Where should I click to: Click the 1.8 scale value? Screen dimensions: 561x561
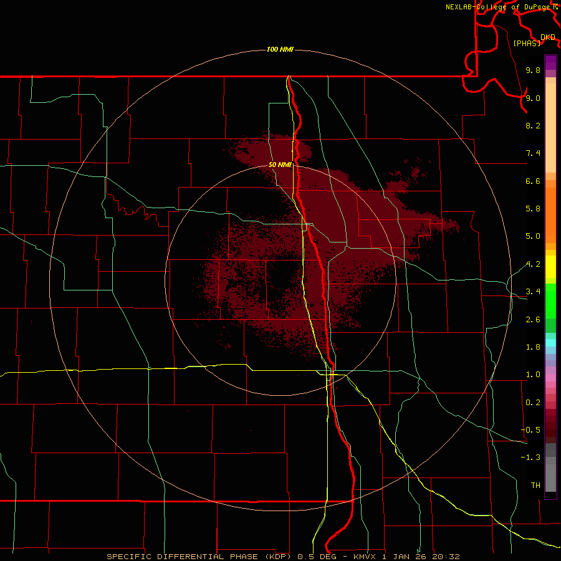click(x=533, y=347)
